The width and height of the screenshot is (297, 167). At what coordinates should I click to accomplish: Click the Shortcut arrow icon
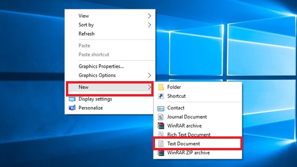tap(161, 96)
